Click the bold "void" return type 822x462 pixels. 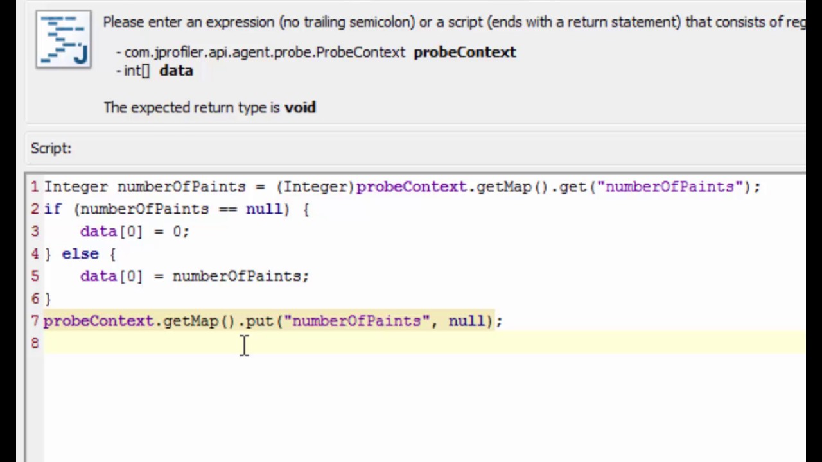[x=300, y=107]
